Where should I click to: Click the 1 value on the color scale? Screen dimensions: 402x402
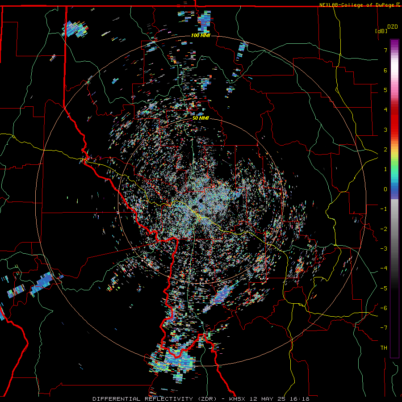385,169
